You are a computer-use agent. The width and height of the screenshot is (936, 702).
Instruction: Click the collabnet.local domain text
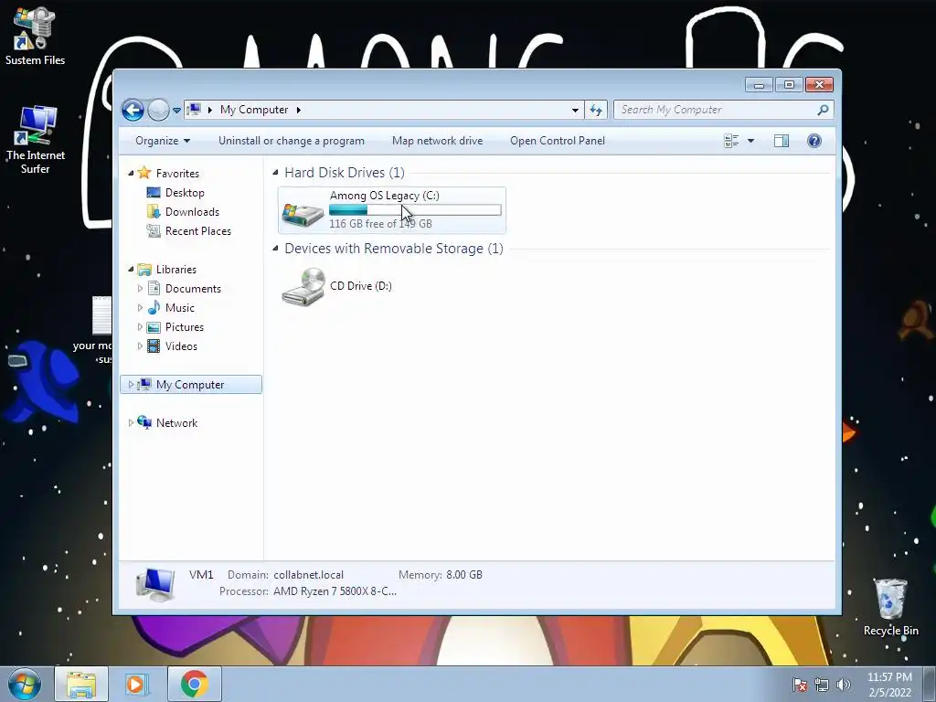pos(309,575)
